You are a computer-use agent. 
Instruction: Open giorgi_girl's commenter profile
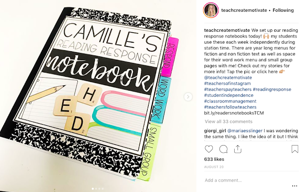[215, 131]
